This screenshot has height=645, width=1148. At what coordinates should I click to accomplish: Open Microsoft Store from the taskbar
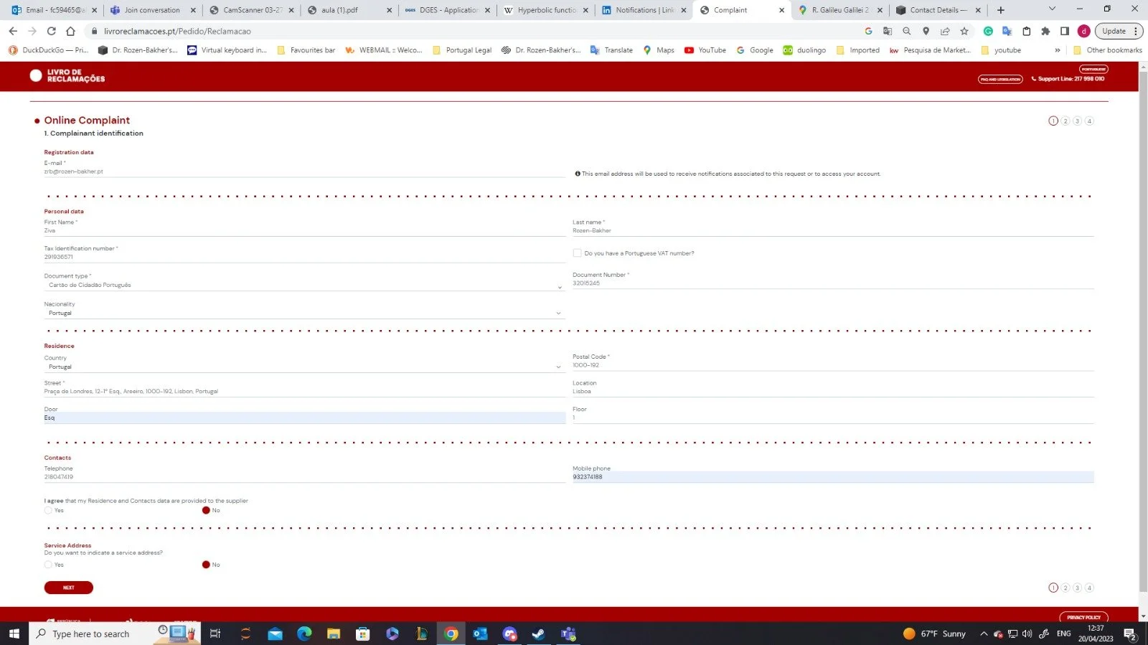363,634
